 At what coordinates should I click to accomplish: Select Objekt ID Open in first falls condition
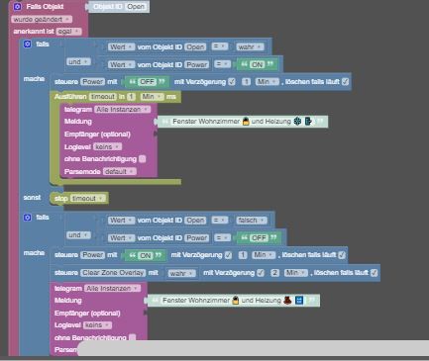195,46
